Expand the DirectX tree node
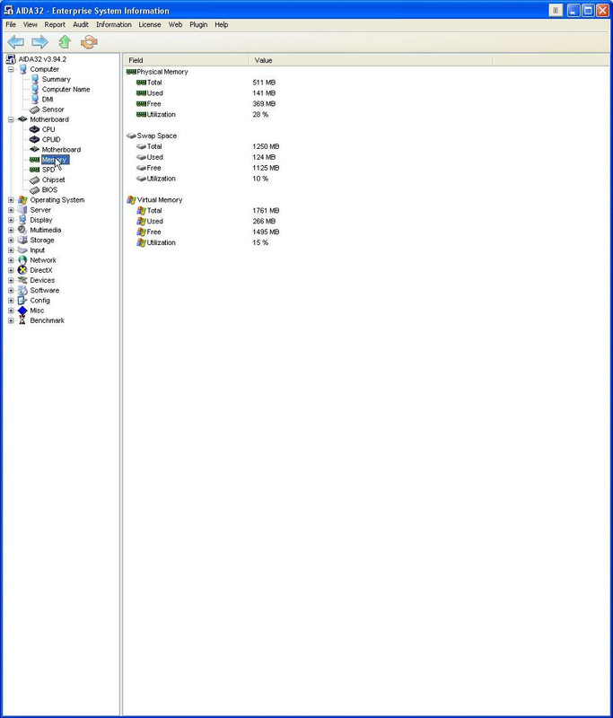613x718 pixels. (x=11, y=270)
